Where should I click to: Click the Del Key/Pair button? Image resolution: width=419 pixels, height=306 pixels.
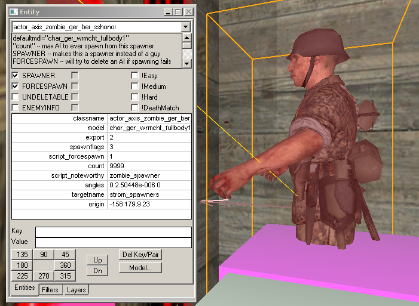tap(140, 255)
